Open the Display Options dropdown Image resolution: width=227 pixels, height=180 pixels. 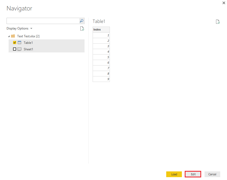[19, 28]
